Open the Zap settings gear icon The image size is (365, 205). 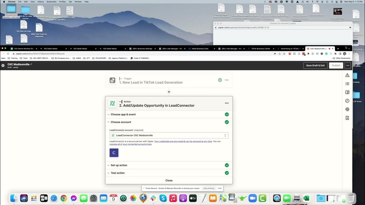[x=347, y=109]
